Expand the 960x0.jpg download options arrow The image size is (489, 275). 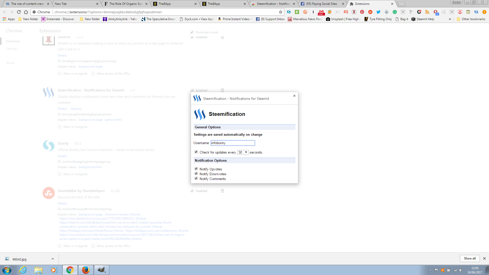pos(53,259)
